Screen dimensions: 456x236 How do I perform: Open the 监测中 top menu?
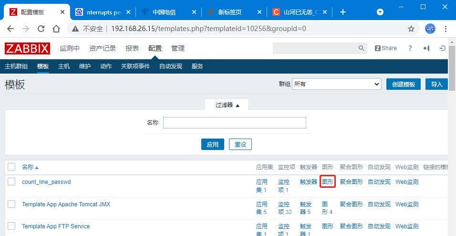pyautogui.click(x=70, y=48)
